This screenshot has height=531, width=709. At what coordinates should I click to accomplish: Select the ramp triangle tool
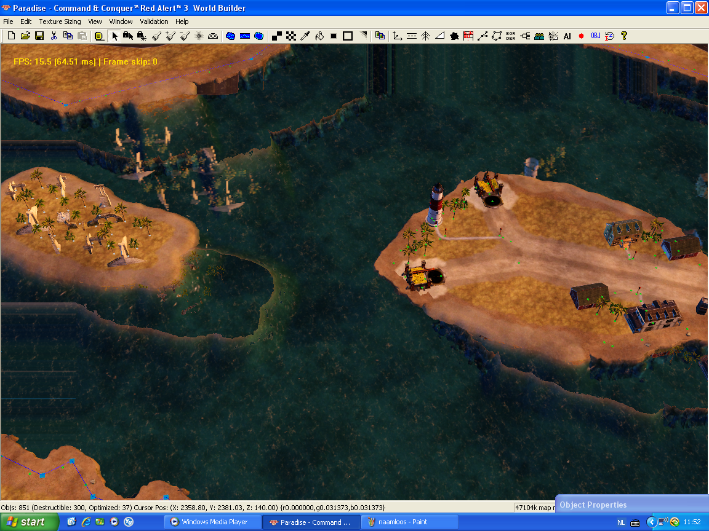click(440, 36)
